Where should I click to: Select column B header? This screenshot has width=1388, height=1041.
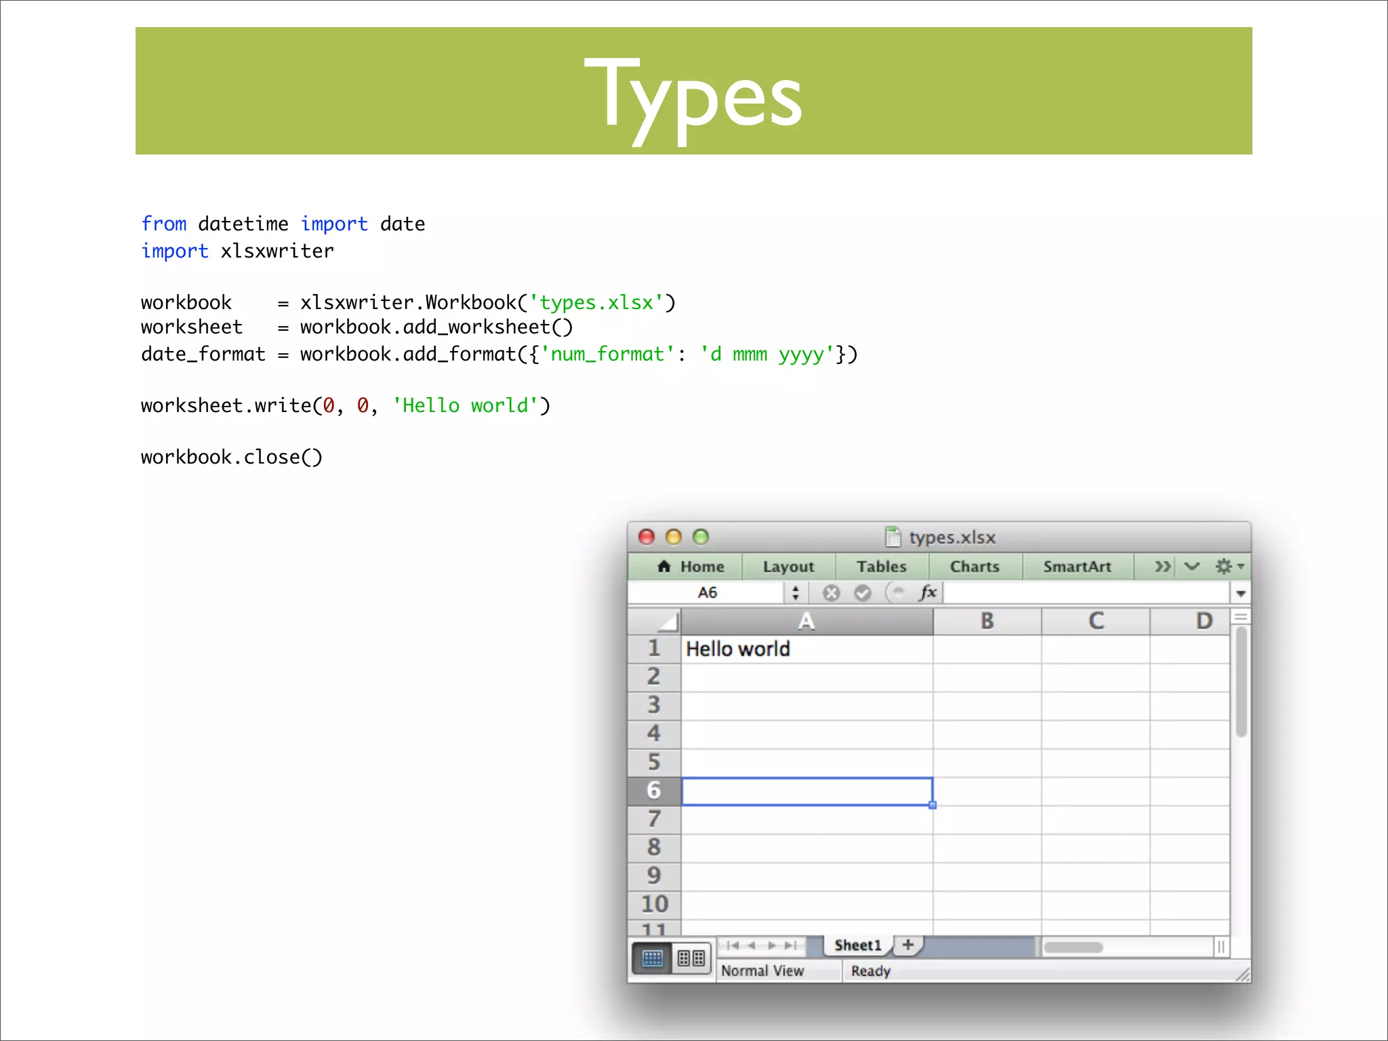pyautogui.click(x=987, y=621)
